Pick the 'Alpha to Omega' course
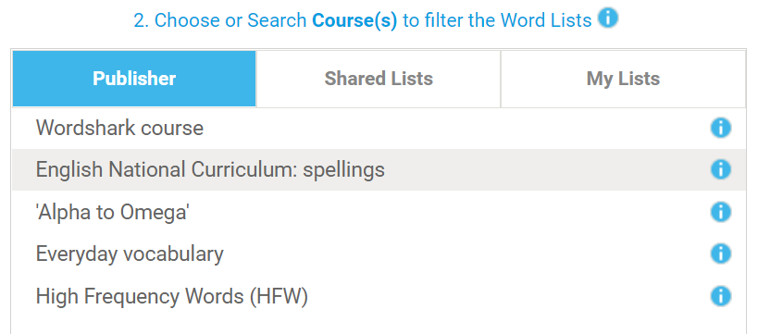 tap(379, 212)
